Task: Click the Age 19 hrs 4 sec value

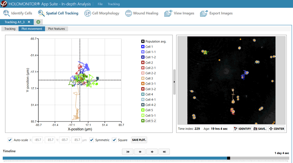Action: click(x=219, y=129)
